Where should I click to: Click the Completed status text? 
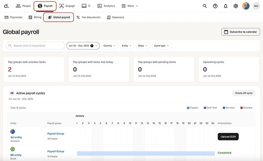coord(224,153)
